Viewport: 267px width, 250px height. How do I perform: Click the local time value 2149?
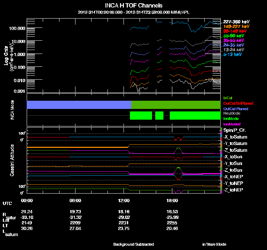pyautogui.click(x=27, y=223)
